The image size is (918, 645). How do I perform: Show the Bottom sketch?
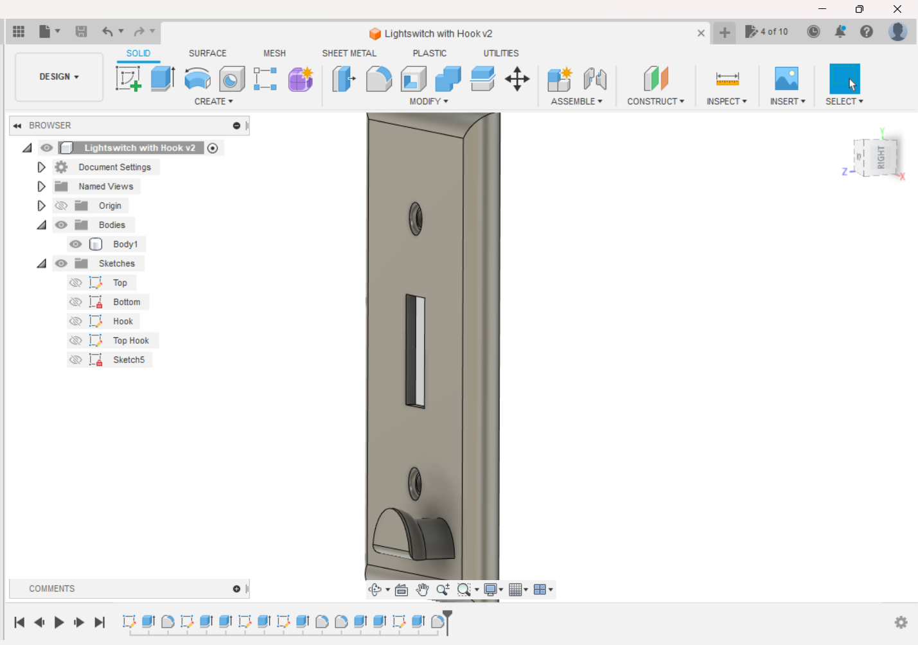(76, 302)
